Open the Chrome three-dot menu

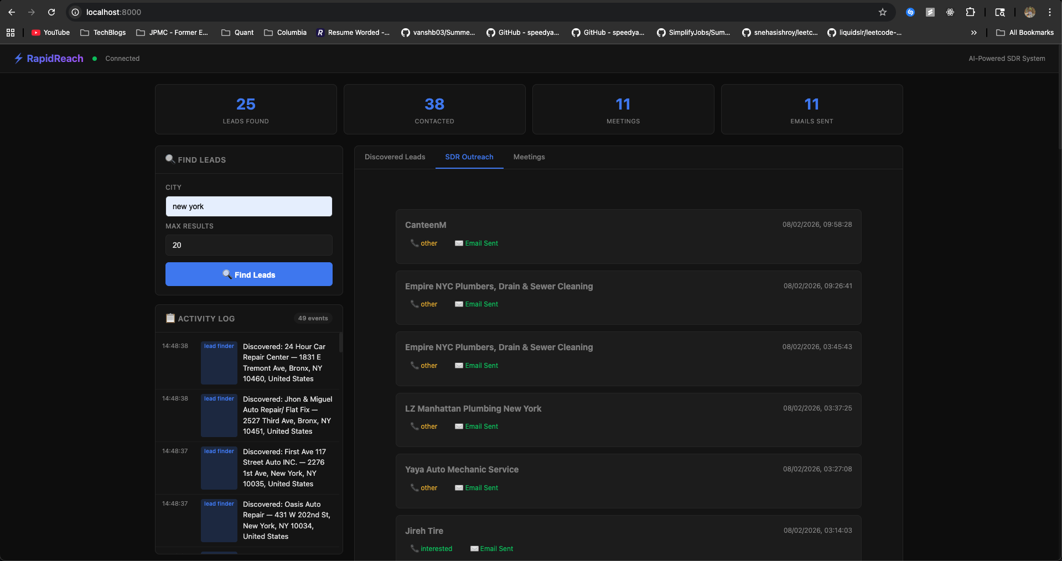pos(1050,12)
